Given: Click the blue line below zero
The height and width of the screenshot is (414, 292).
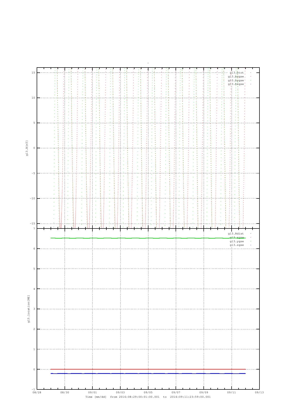Looking at the screenshot, I should click(x=148, y=373).
